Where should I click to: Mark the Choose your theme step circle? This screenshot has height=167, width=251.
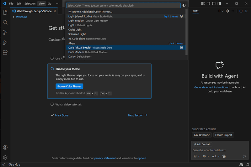point(52,69)
